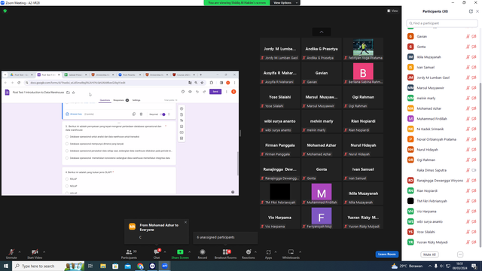
Task: Collapse gallery with the up chevron
Action: pyautogui.click(x=322, y=32)
